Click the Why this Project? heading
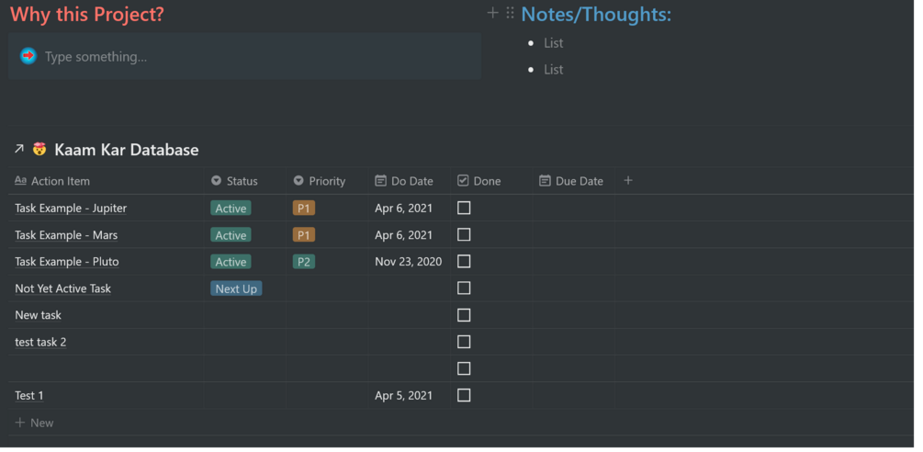923x452 pixels. 87,14
